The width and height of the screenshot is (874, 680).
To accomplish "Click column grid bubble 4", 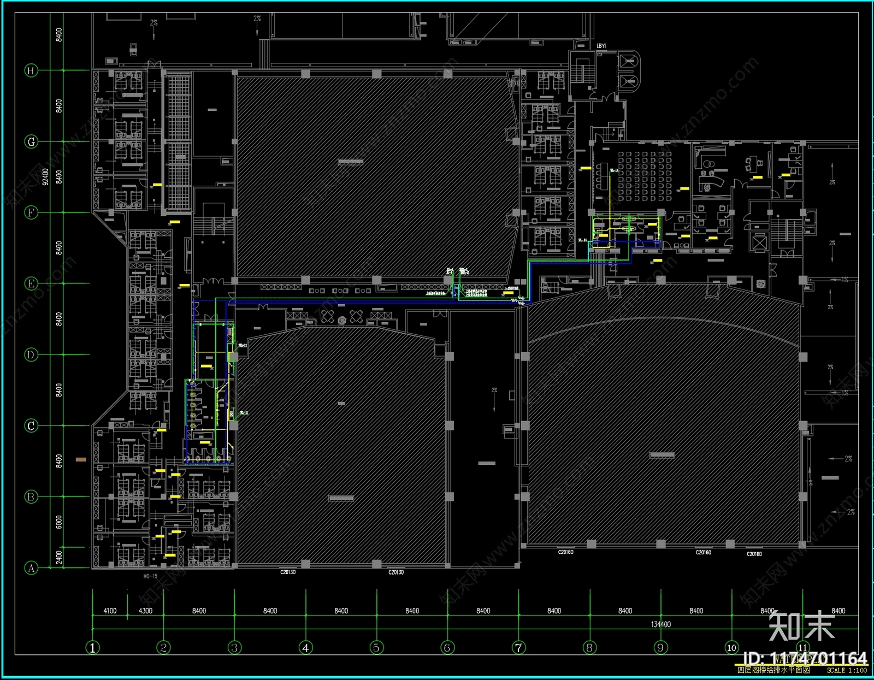I will click(x=306, y=648).
